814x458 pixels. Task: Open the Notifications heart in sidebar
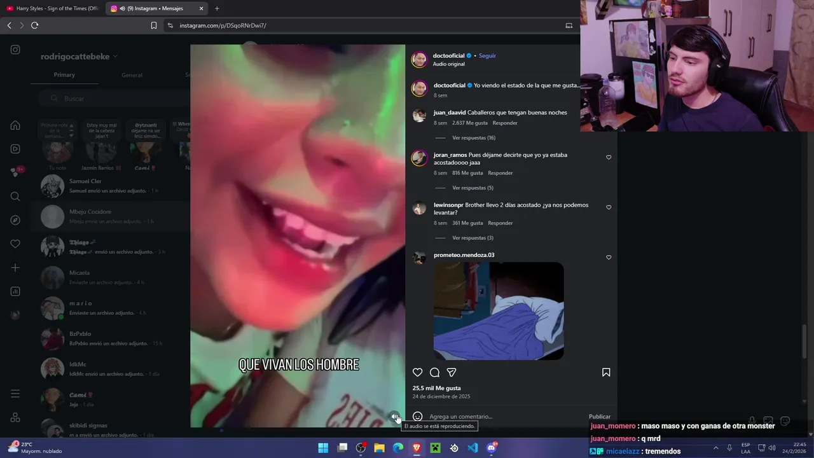(15, 244)
